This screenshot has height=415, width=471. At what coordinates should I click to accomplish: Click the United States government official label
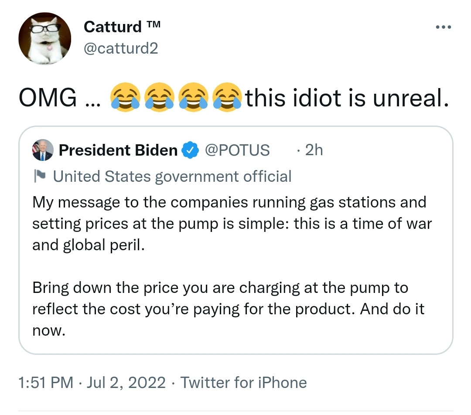point(172,177)
